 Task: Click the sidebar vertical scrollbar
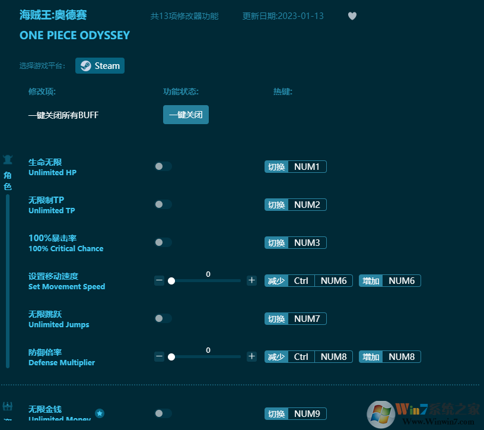[8, 281]
